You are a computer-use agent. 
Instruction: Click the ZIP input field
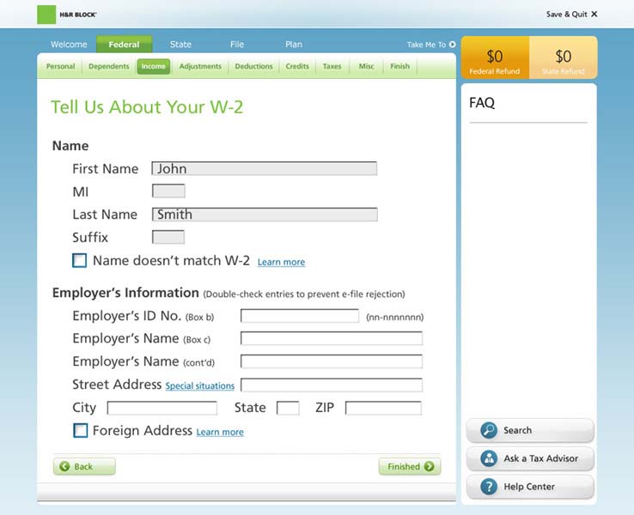pyautogui.click(x=383, y=408)
